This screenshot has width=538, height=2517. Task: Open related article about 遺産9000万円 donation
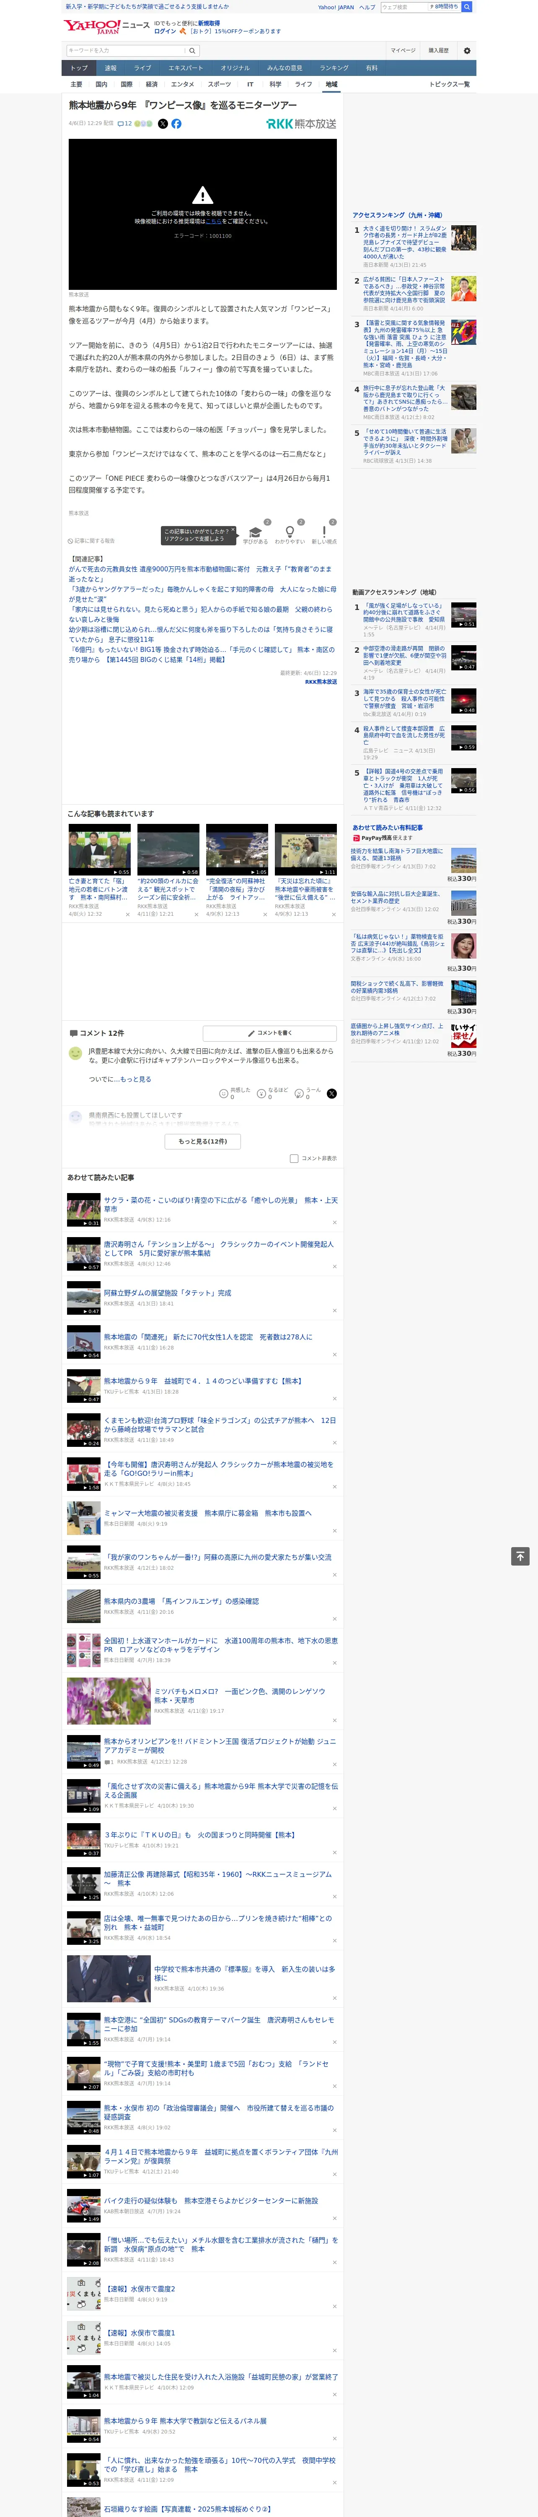[x=200, y=573]
